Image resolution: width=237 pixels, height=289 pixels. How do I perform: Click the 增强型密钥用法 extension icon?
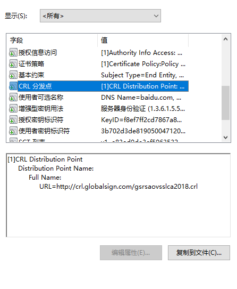tap(13, 109)
